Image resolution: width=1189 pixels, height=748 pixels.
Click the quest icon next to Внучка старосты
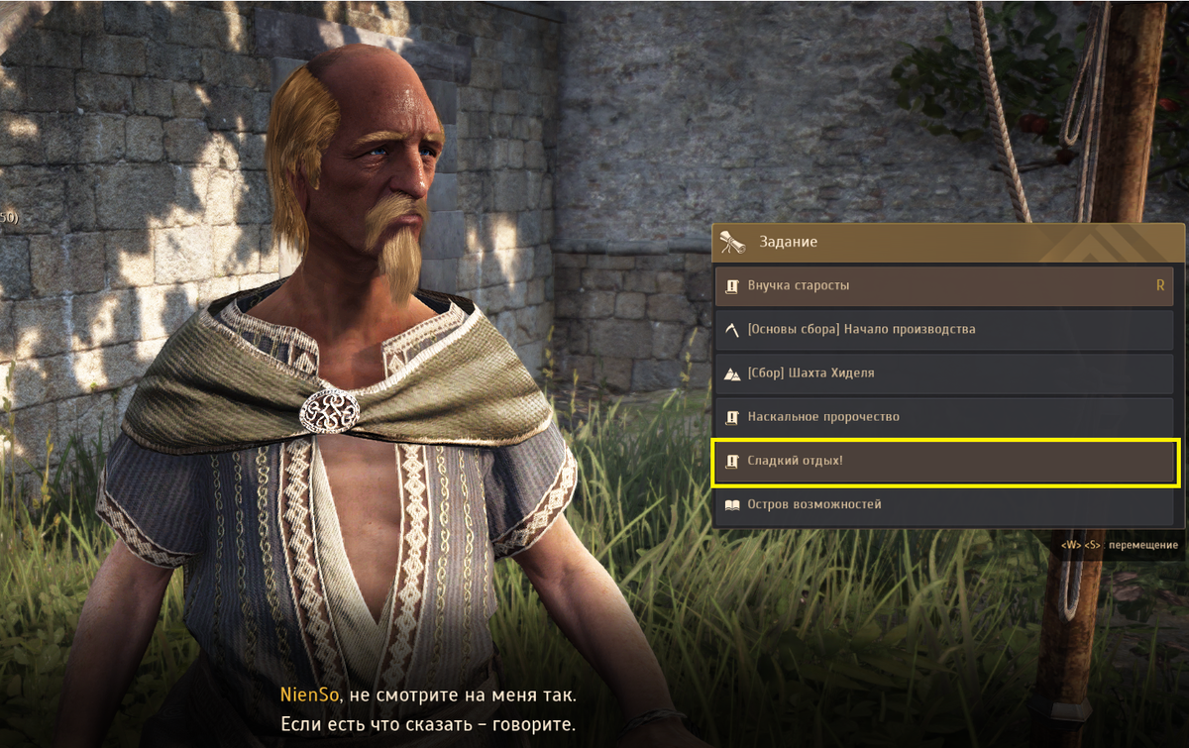(732, 285)
